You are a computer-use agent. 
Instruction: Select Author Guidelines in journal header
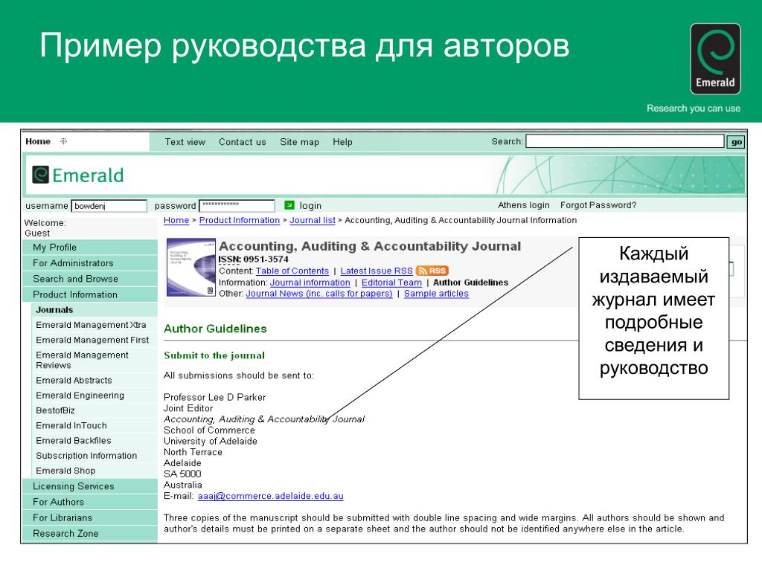(x=470, y=282)
